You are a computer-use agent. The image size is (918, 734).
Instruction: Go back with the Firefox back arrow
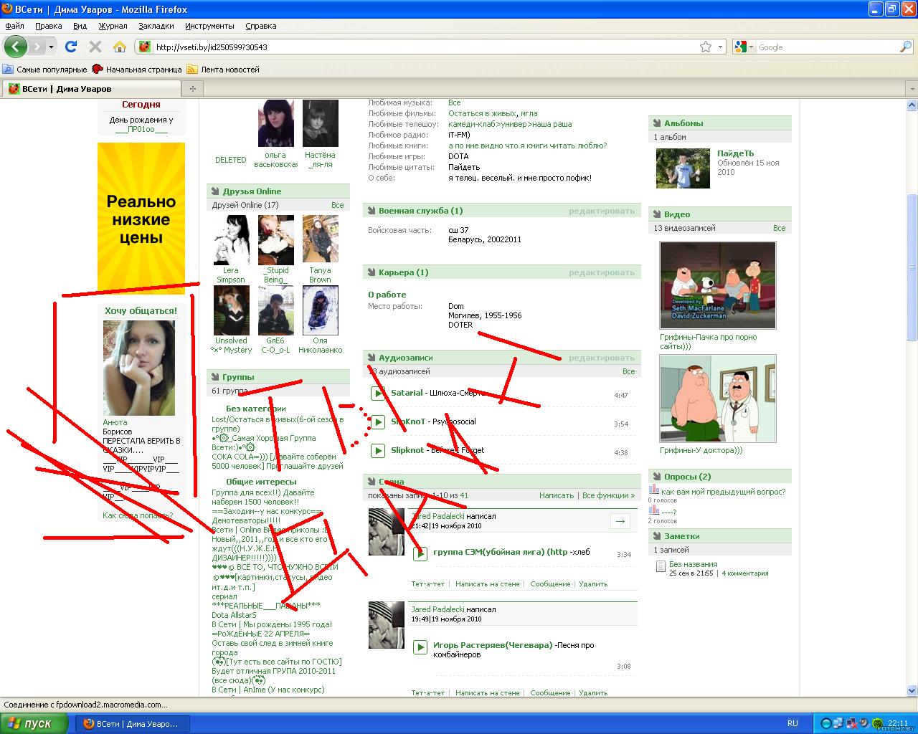16,47
